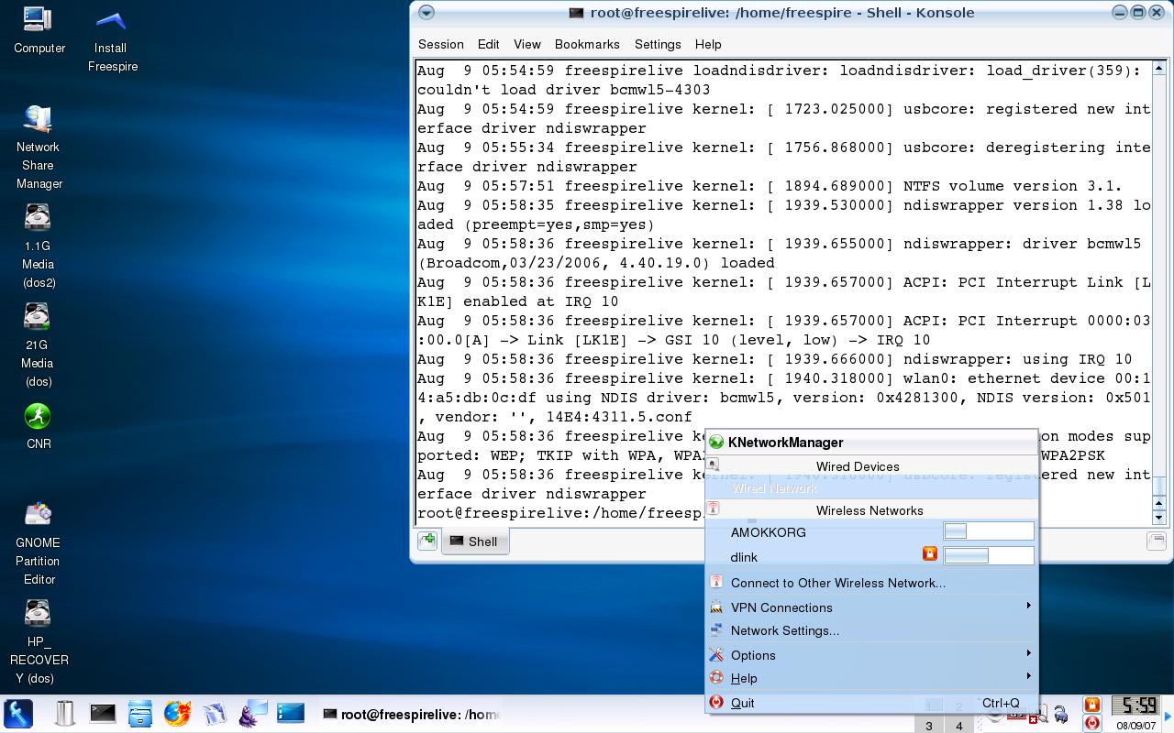Open the file manager drawer icon in taskbar
Image resolution: width=1174 pixels, height=733 pixels.
click(139, 713)
